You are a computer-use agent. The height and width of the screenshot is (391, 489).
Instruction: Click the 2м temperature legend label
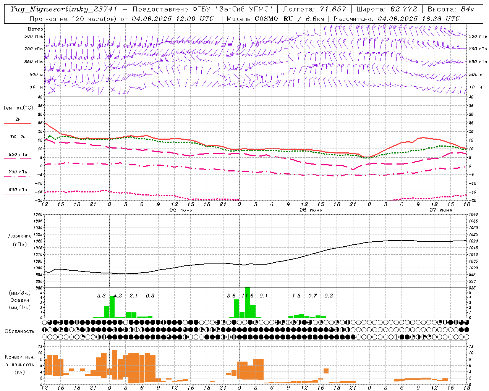pos(18,120)
